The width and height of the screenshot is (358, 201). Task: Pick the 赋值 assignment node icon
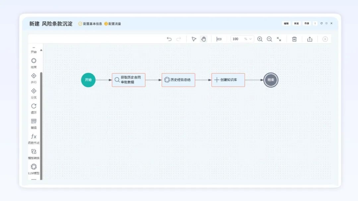[33, 121]
